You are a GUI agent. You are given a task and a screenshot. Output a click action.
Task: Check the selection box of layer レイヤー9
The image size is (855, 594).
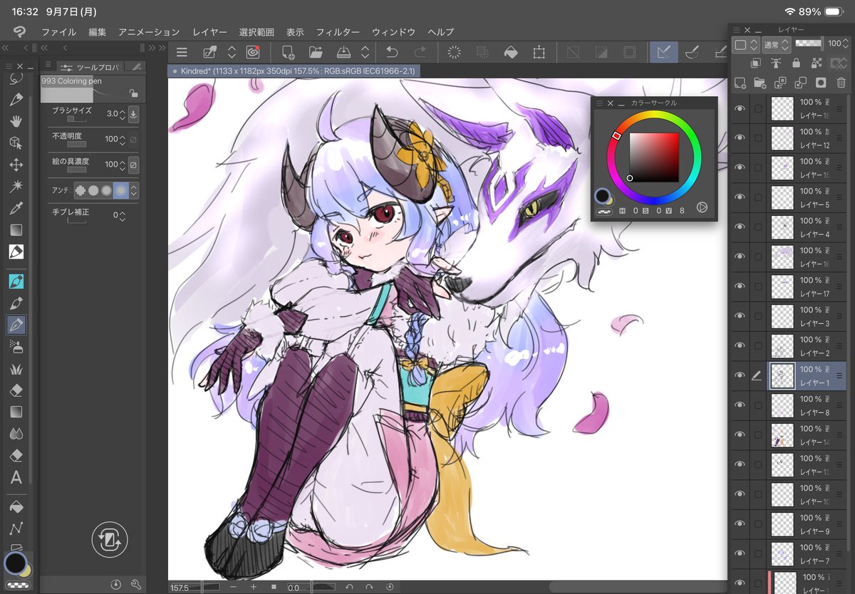758,524
